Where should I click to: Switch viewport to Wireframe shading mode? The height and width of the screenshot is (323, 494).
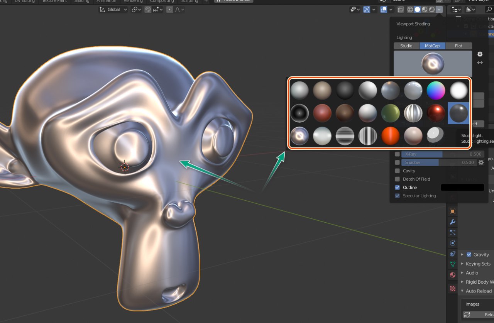click(410, 10)
